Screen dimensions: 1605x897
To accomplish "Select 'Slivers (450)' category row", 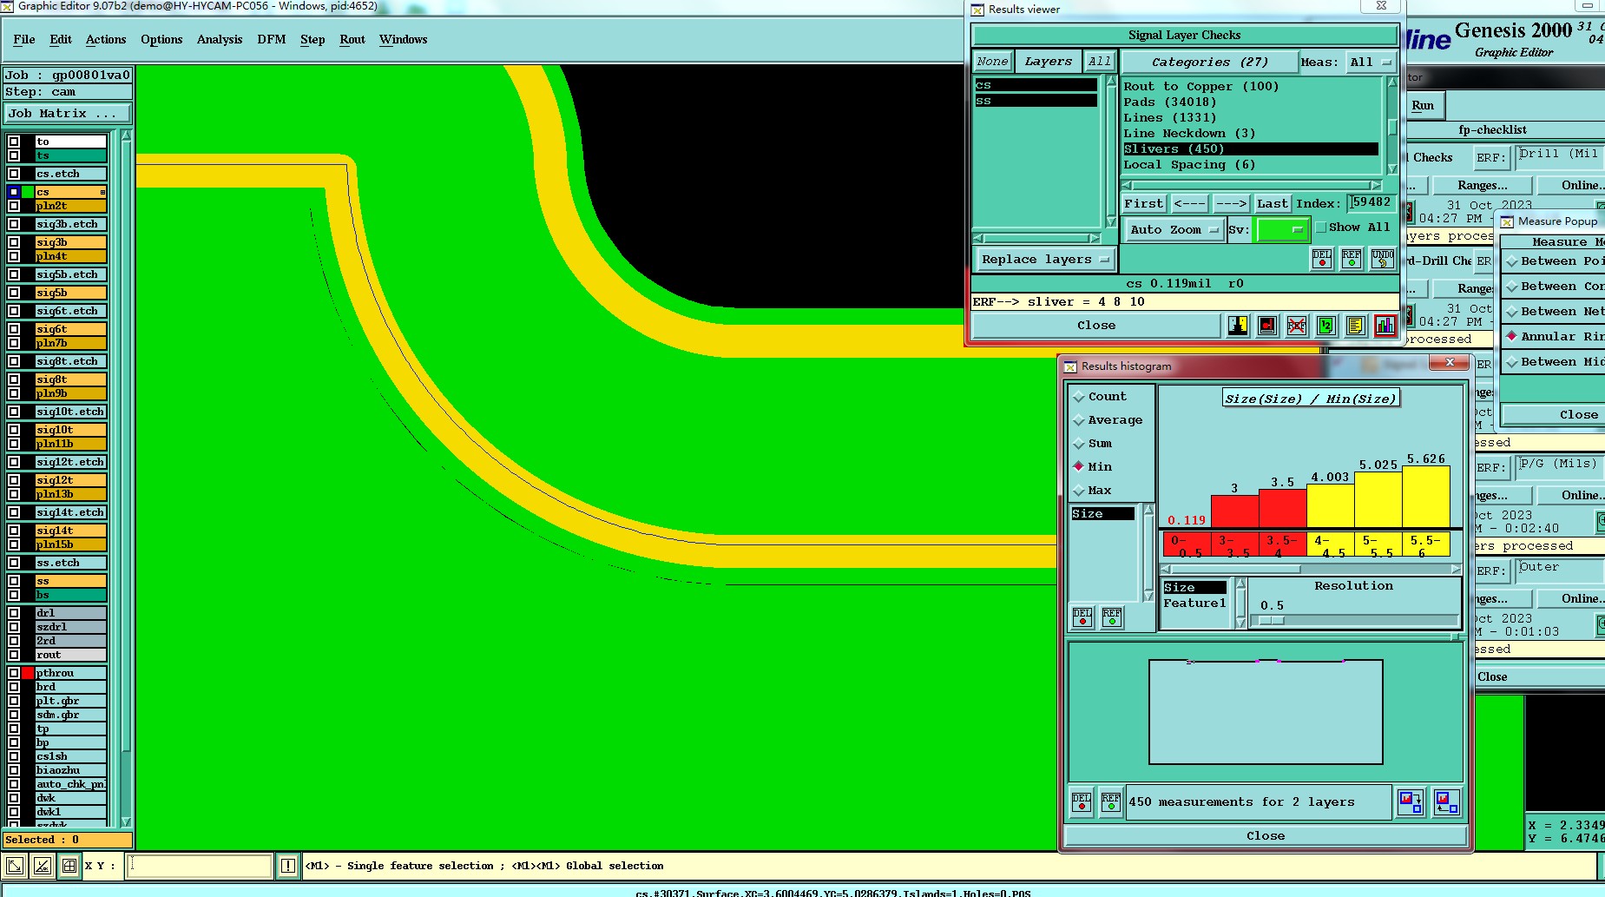I will click(x=1250, y=149).
